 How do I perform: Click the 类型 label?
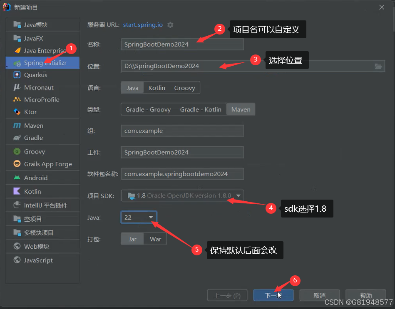pos(94,109)
